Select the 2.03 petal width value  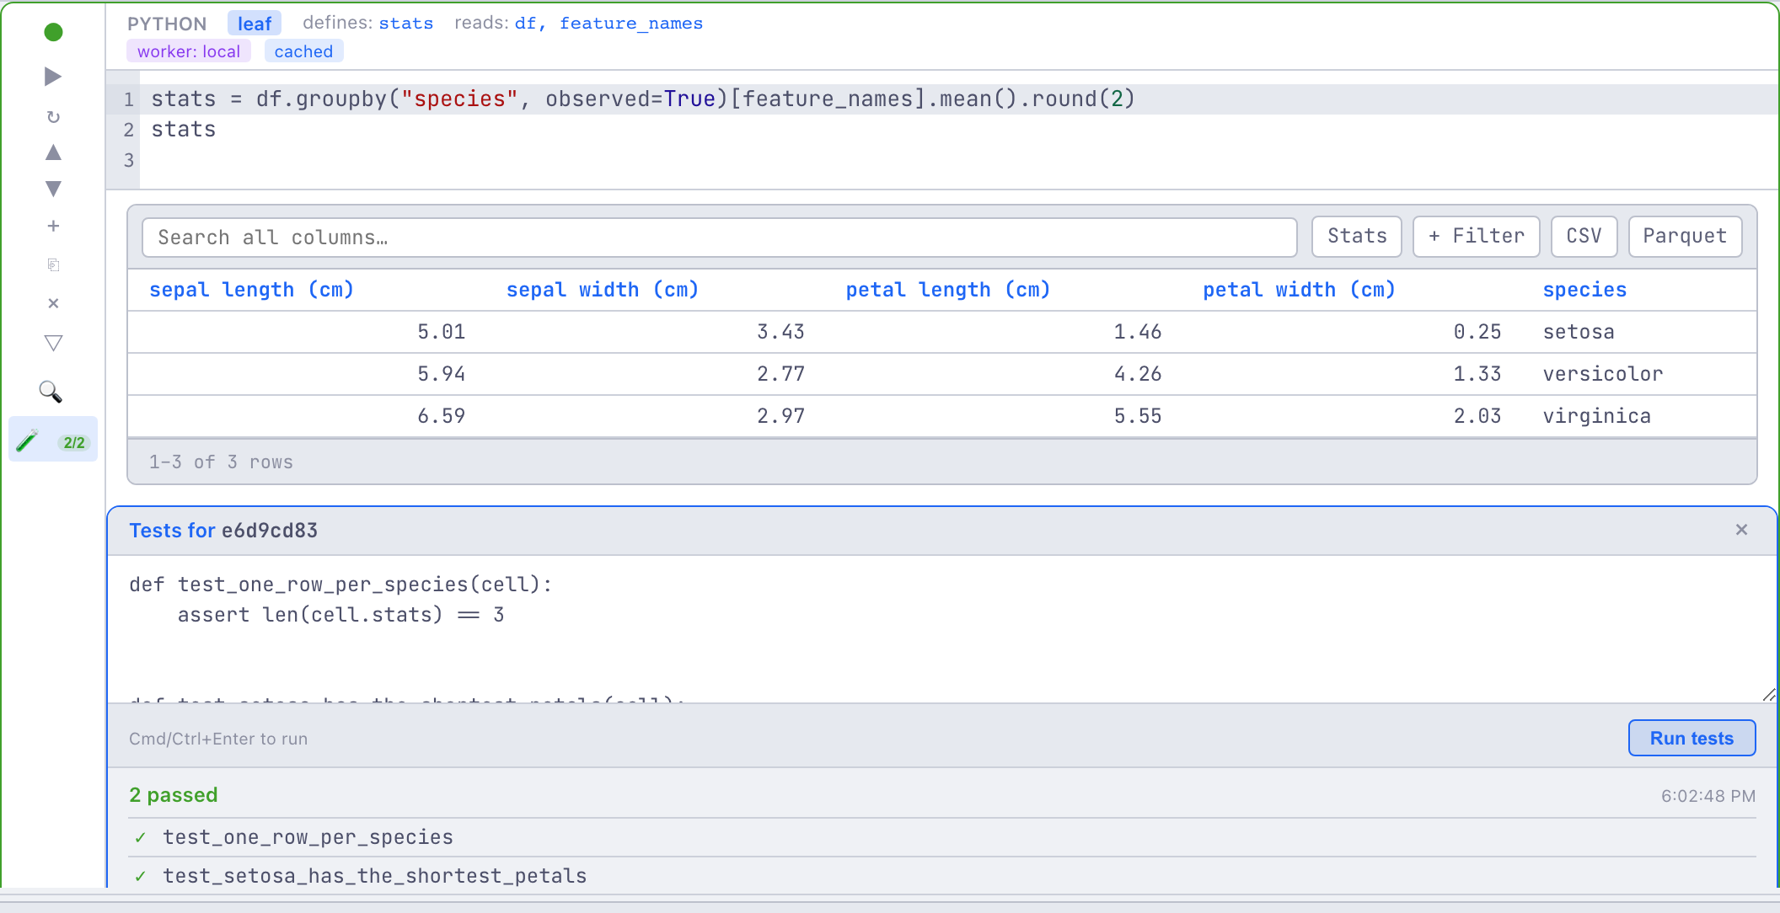tap(1477, 416)
